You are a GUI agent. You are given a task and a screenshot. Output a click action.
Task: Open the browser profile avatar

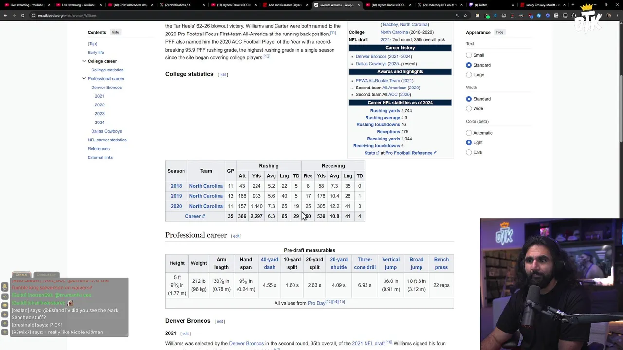coord(609,15)
